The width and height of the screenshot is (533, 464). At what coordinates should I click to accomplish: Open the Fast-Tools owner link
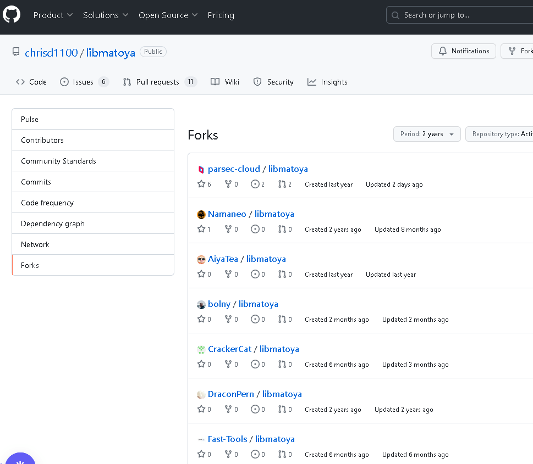point(227,439)
